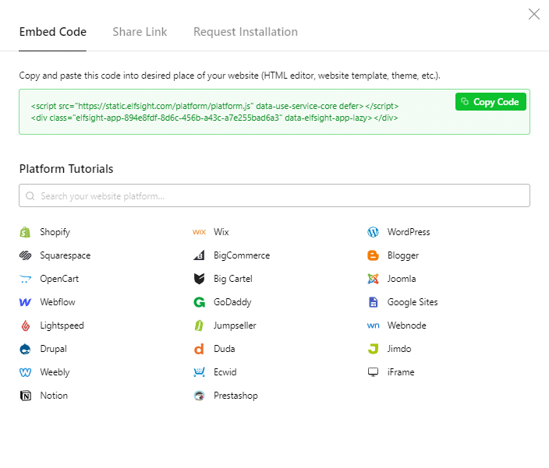Open the WordPress tutorial link

pyautogui.click(x=409, y=232)
